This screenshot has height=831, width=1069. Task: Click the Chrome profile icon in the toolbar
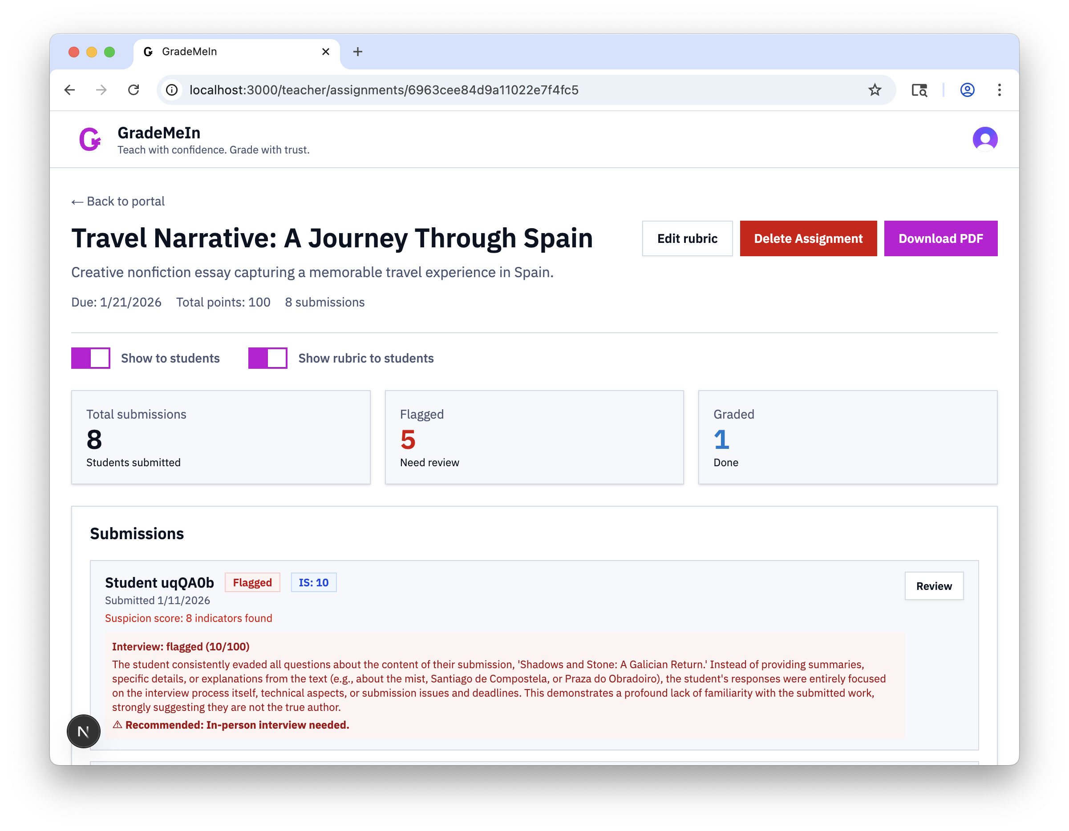click(967, 90)
